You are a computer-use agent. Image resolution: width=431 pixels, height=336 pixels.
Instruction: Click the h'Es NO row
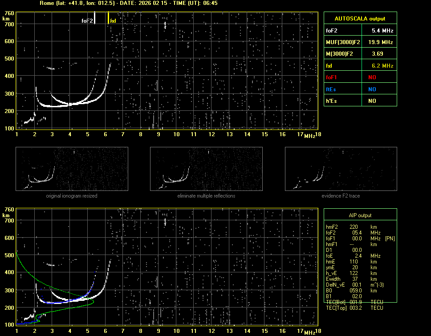click(x=360, y=101)
